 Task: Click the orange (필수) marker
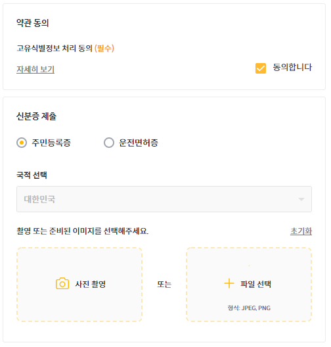click(x=104, y=48)
